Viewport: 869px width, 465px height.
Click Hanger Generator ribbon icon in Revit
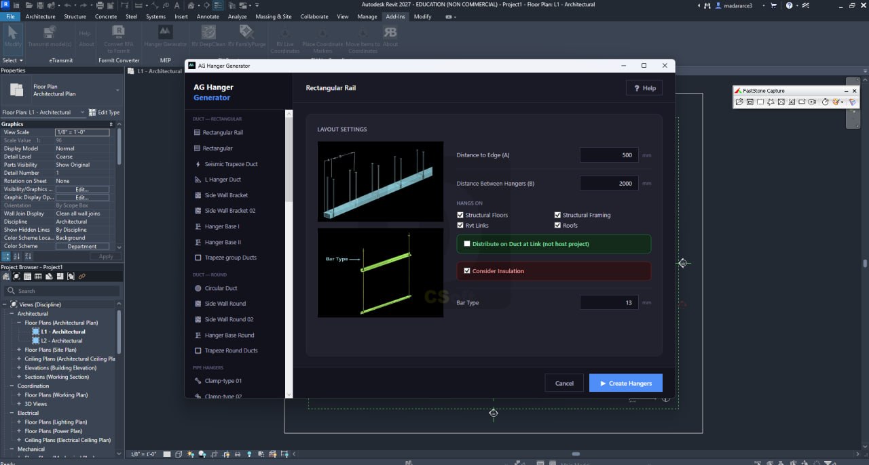coord(165,36)
